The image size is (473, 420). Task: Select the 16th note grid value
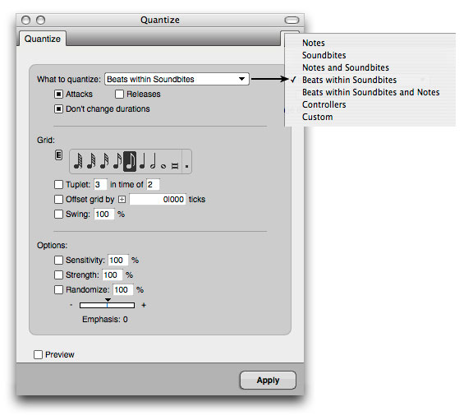click(x=117, y=162)
